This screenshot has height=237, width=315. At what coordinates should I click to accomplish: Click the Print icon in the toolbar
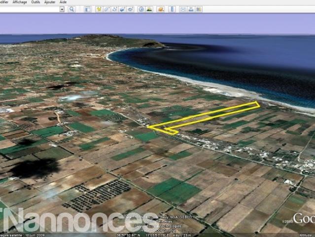point(191,9)
